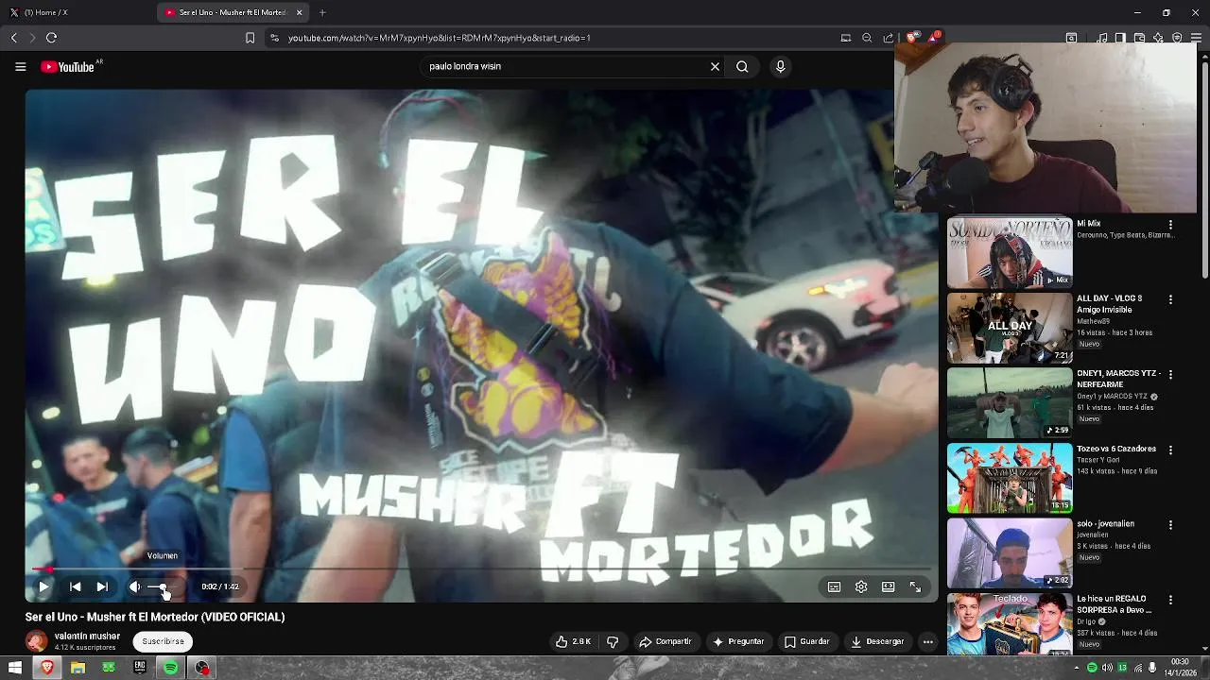Image resolution: width=1210 pixels, height=680 pixels.
Task: Clear the search box with the X
Action: 715,66
